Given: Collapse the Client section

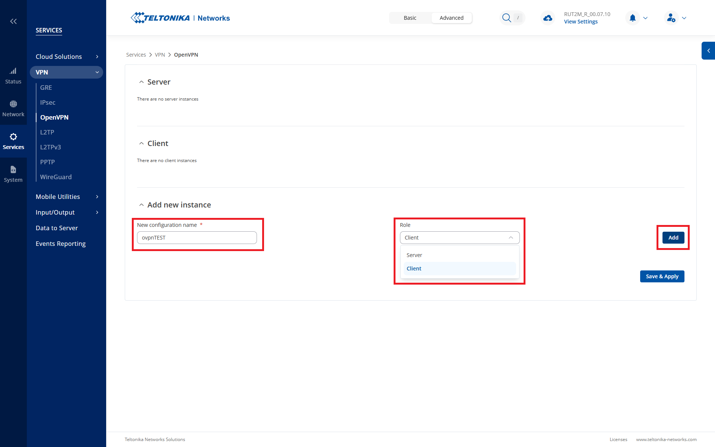Looking at the screenshot, I should click(142, 143).
